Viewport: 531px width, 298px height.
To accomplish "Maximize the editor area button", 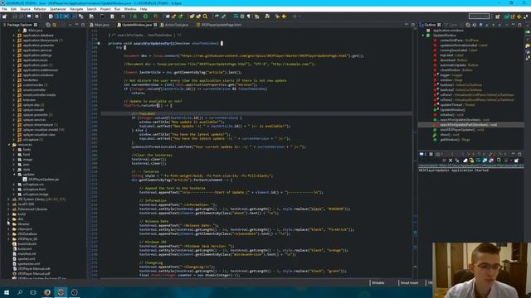I will (x=413, y=25).
